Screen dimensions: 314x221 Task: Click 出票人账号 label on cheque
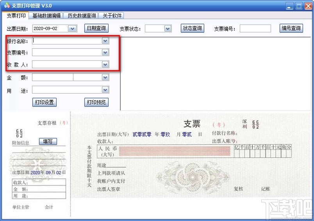(x=225, y=141)
